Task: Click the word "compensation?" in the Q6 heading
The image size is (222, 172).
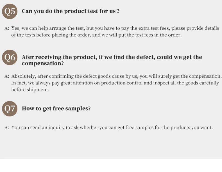Action: 43,64
